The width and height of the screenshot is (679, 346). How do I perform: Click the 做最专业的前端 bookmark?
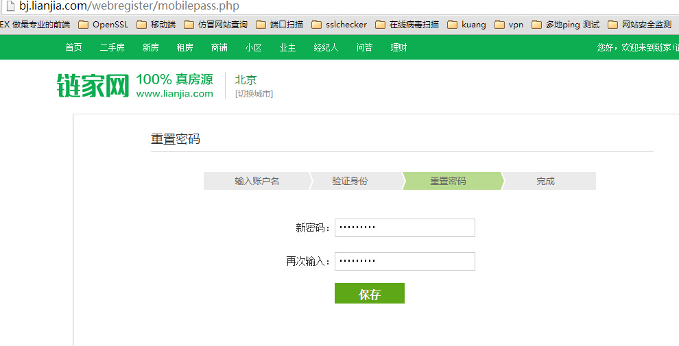[x=35, y=25]
